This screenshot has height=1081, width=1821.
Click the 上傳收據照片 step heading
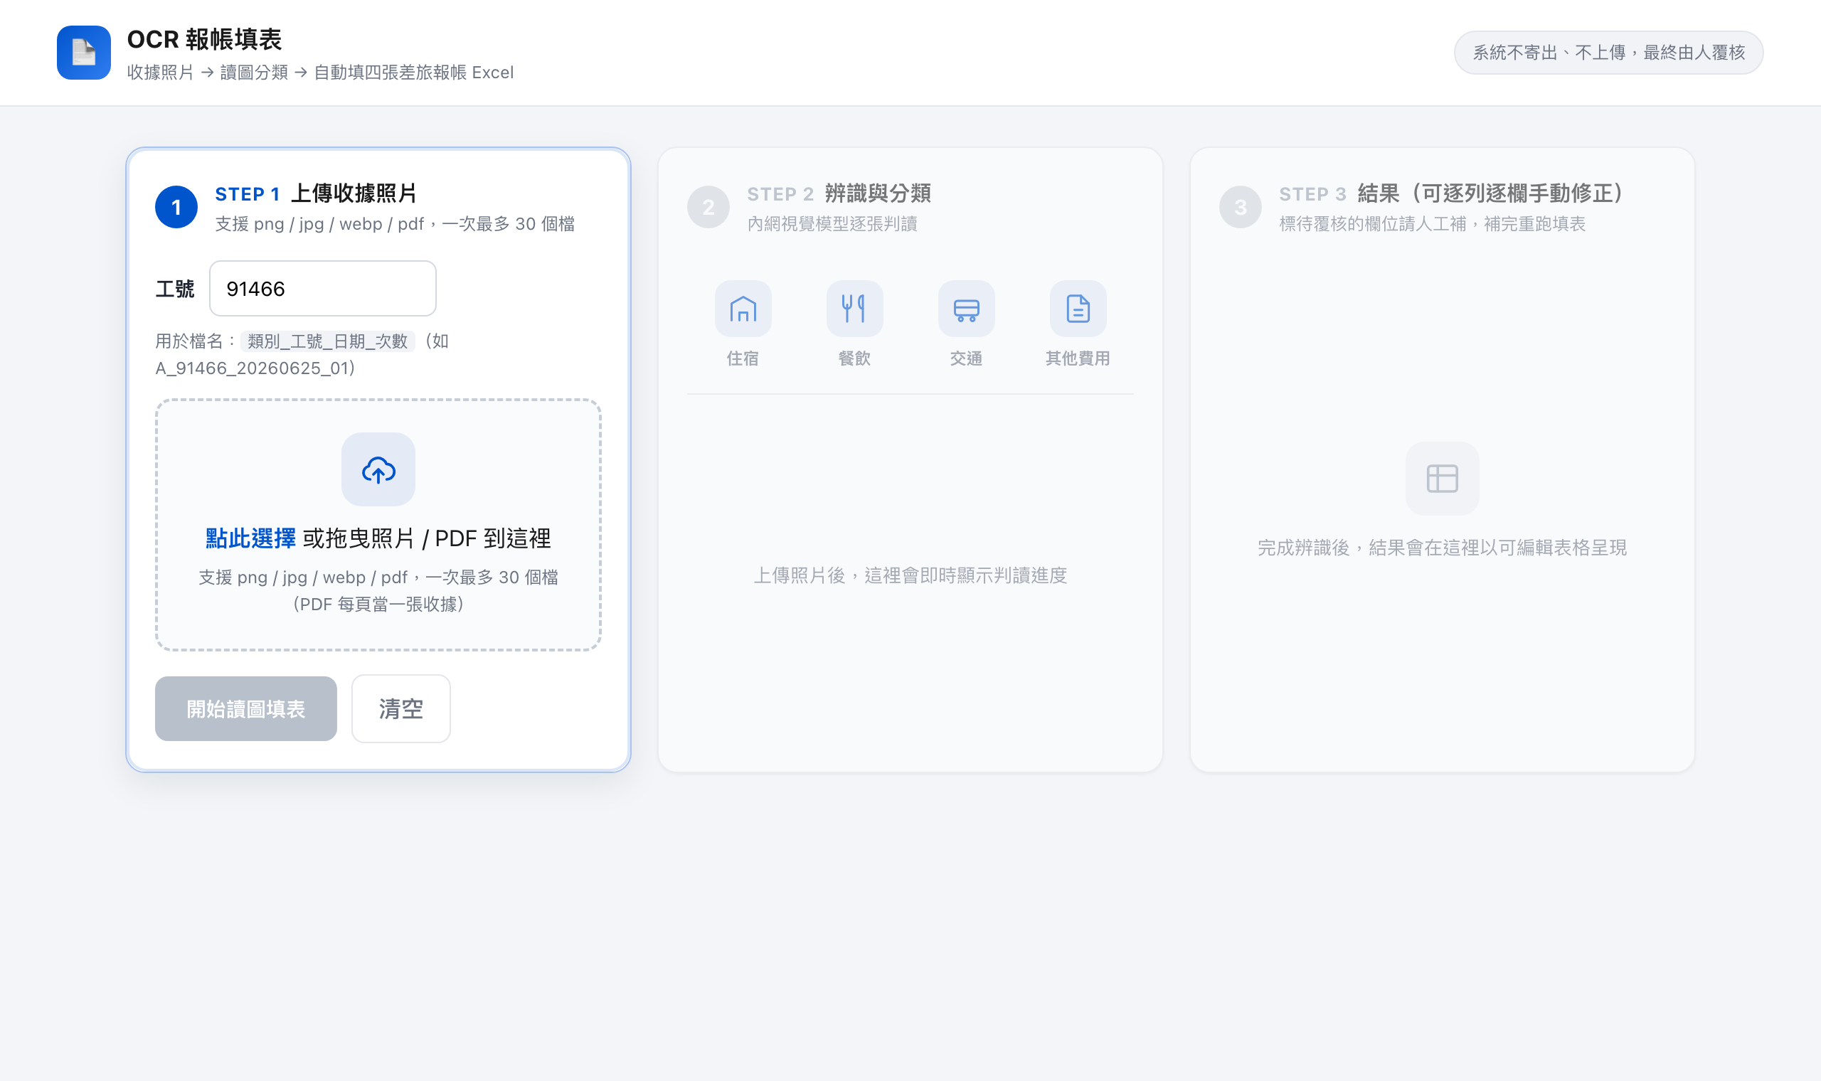pyautogui.click(x=354, y=193)
